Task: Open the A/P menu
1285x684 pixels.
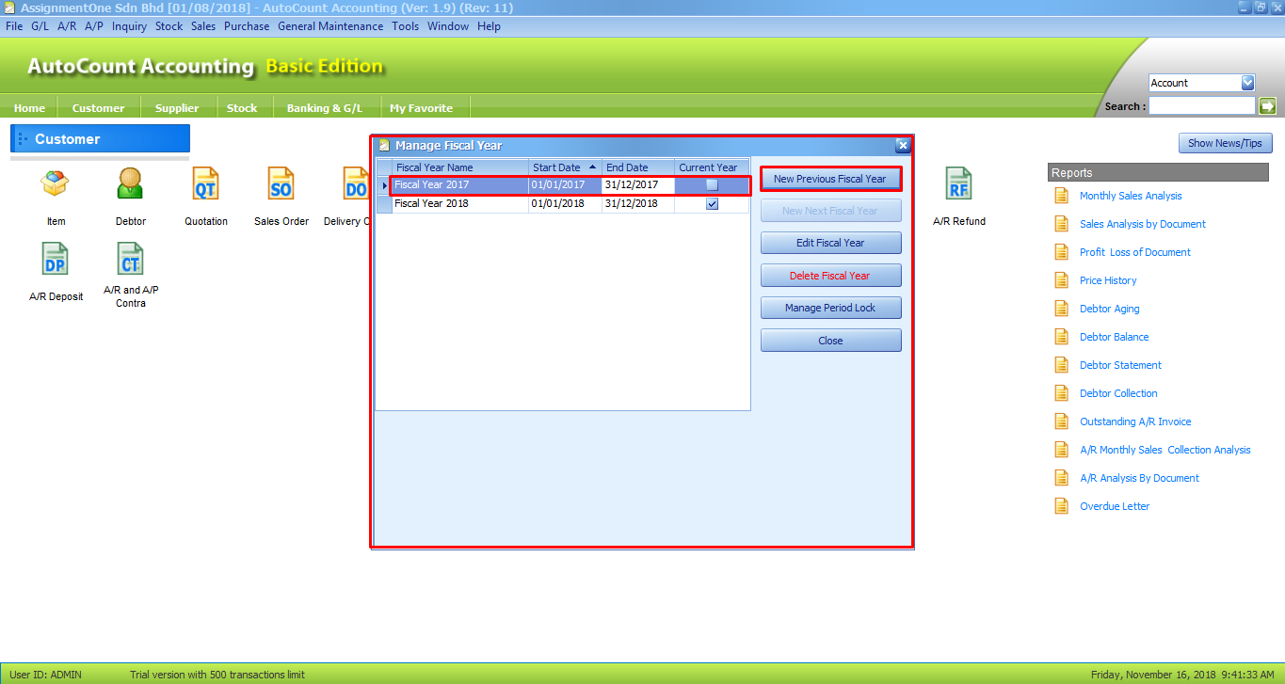Action: click(94, 26)
